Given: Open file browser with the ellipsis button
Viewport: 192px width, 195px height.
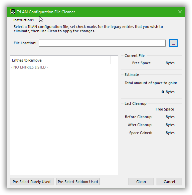Looking at the screenshot, I should pos(173,43).
